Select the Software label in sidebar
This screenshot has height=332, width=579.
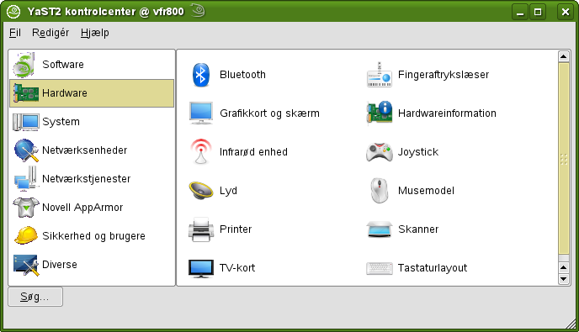[x=63, y=65]
